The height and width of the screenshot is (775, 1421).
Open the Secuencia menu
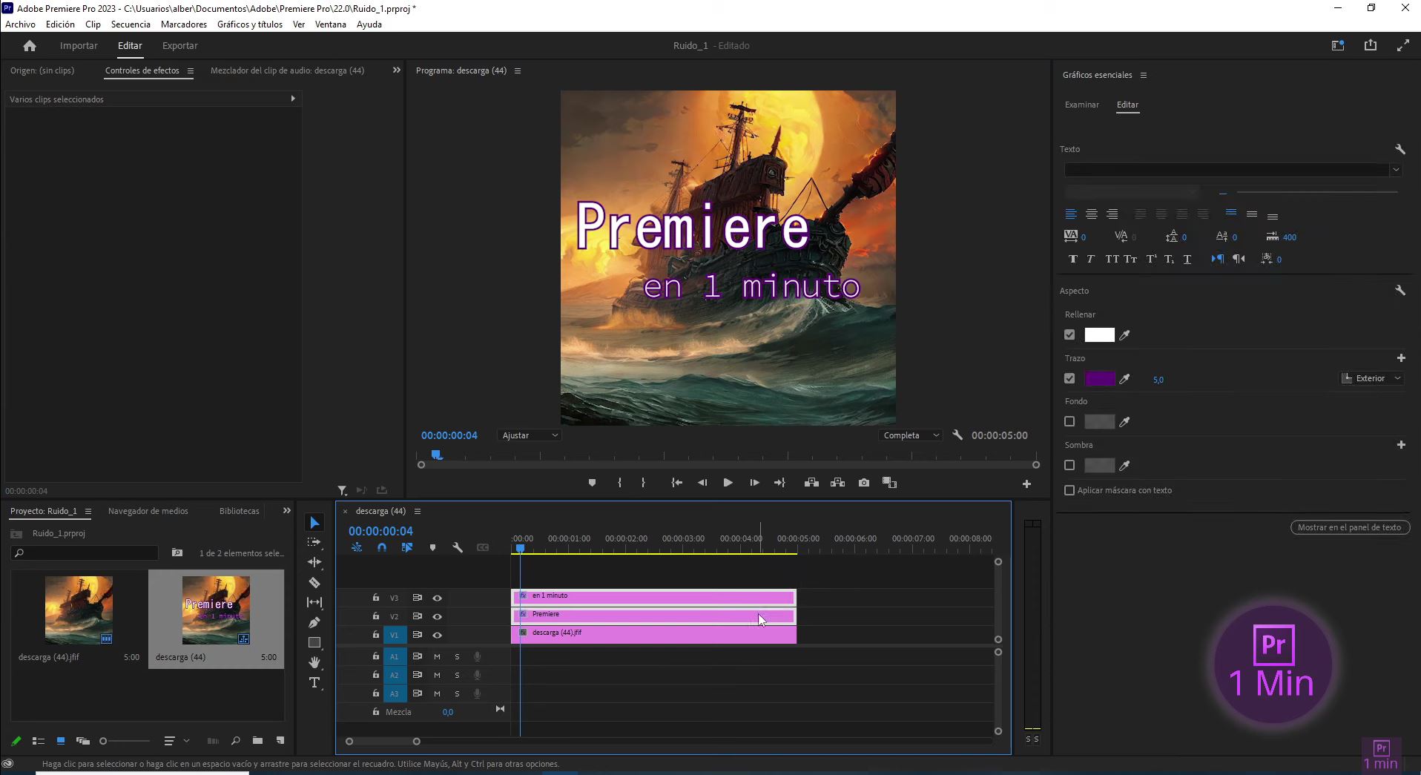(x=131, y=24)
